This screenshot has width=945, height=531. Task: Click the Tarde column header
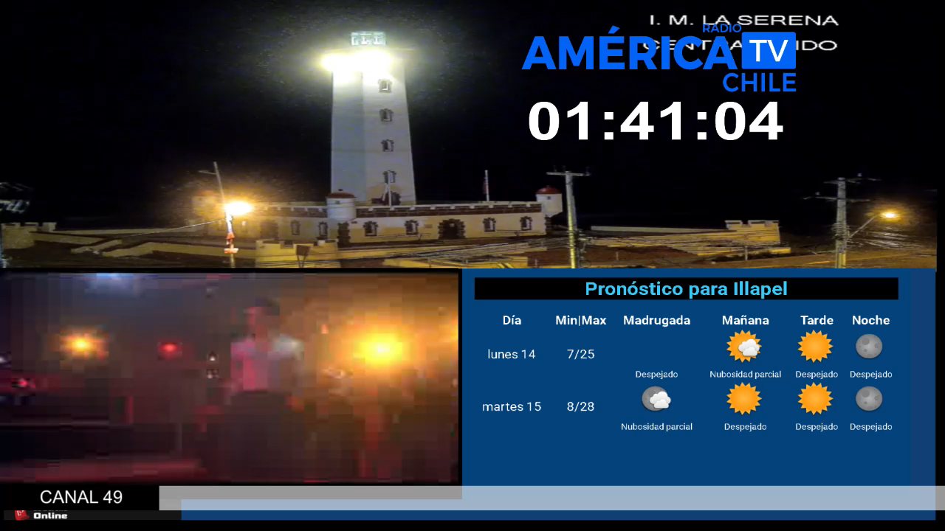(817, 320)
